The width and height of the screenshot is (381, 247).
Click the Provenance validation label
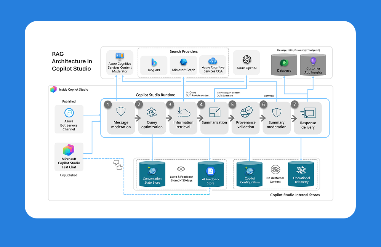pyautogui.click(x=246, y=125)
